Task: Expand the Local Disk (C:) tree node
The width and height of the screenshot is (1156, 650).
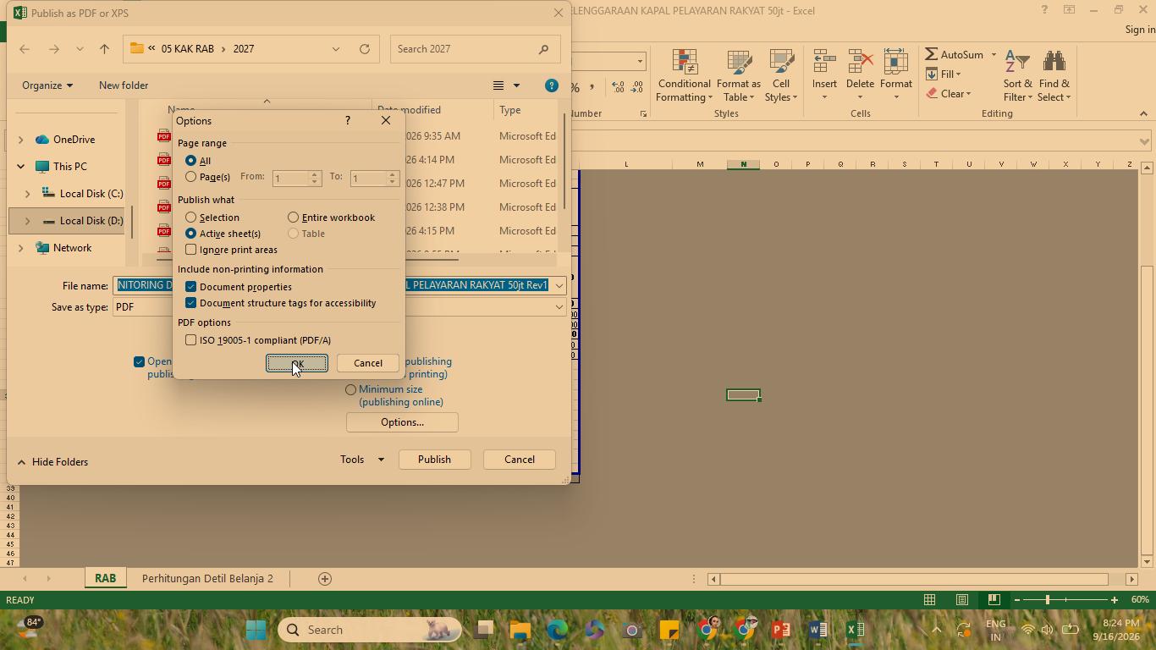Action: click(27, 194)
